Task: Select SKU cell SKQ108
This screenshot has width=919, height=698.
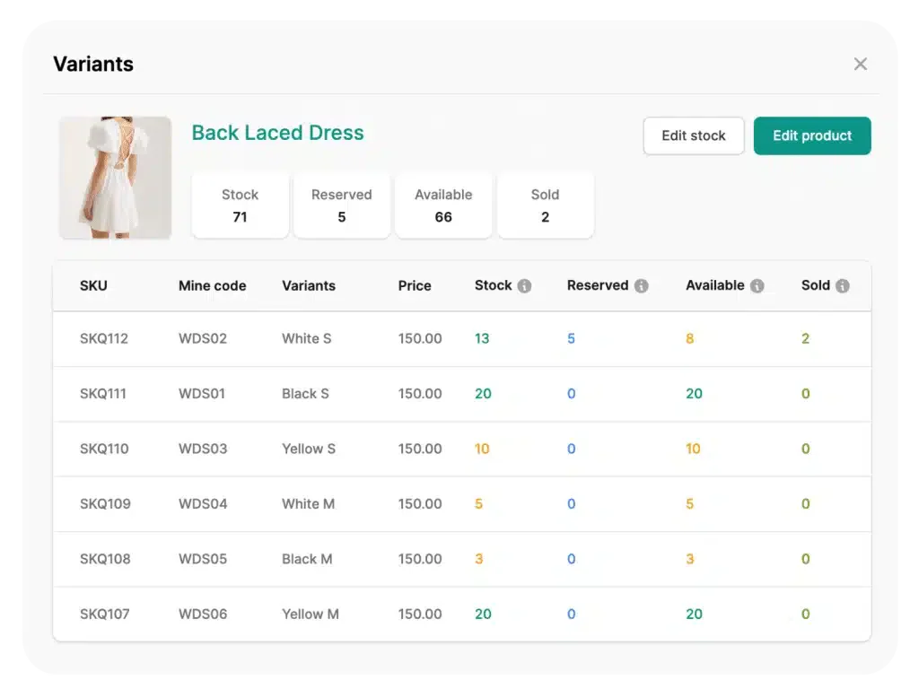Action: pyautogui.click(x=106, y=559)
